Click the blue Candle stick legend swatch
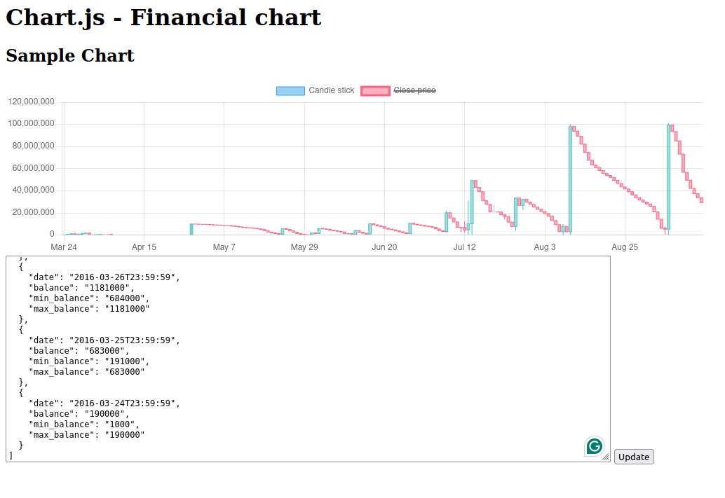This screenshot has height=498, width=725. (x=290, y=91)
